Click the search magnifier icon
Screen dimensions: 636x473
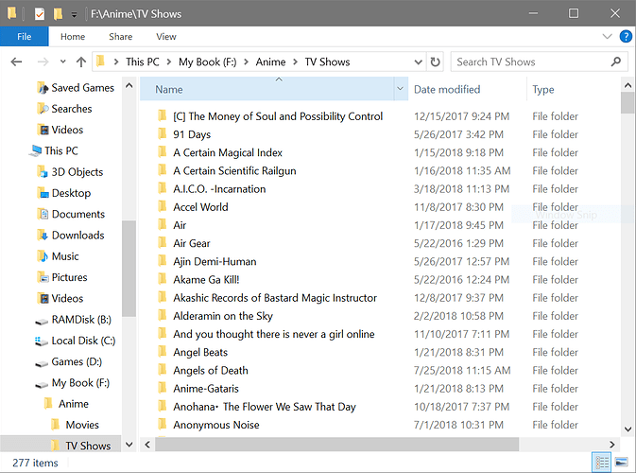coord(616,61)
